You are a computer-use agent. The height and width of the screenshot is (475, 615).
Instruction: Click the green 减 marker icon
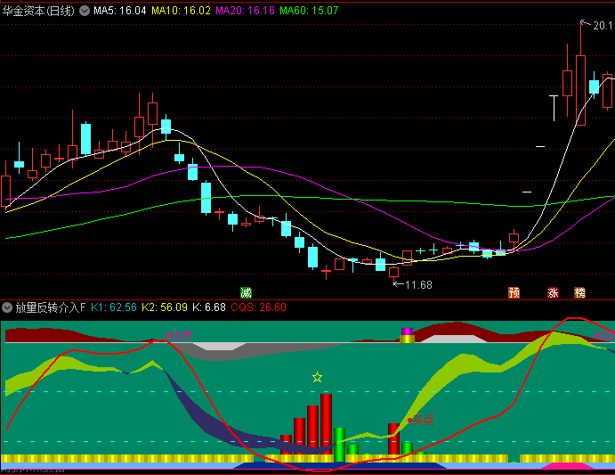point(246,292)
